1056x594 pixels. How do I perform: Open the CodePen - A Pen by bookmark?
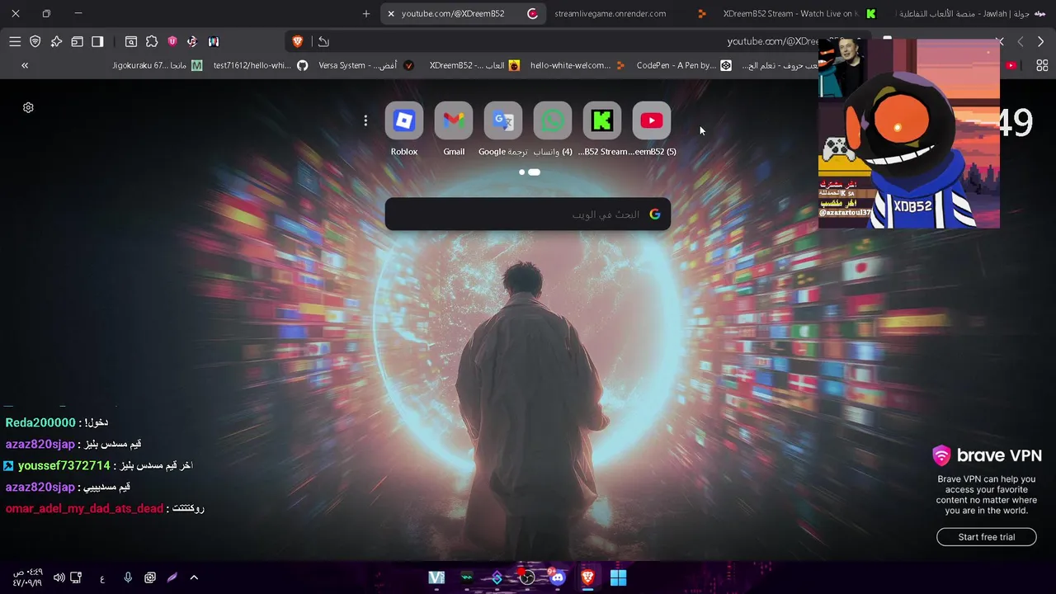(x=684, y=65)
